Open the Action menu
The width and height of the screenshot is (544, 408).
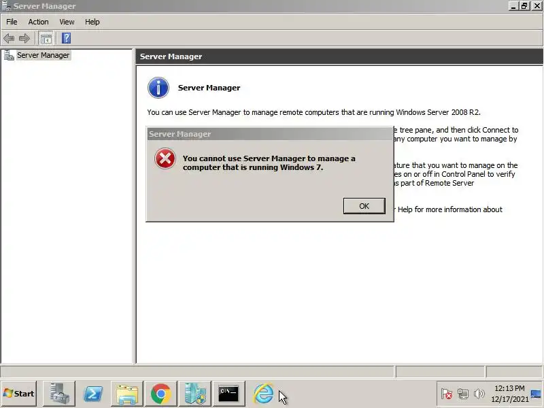[x=38, y=22]
